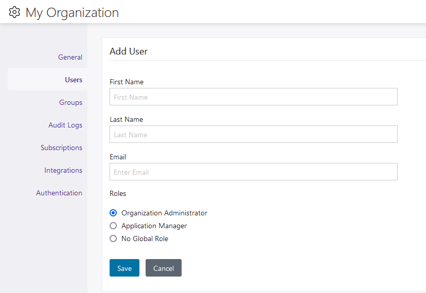
Task: Click the Roles section label
Action: coord(118,194)
